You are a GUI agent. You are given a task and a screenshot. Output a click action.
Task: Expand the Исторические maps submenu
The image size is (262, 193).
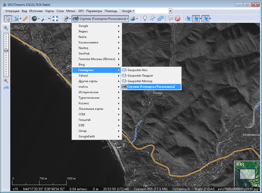97,92
